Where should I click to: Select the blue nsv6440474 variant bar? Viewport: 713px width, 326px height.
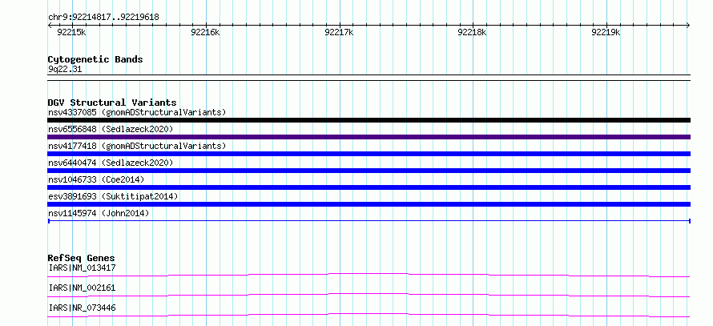tap(369, 171)
